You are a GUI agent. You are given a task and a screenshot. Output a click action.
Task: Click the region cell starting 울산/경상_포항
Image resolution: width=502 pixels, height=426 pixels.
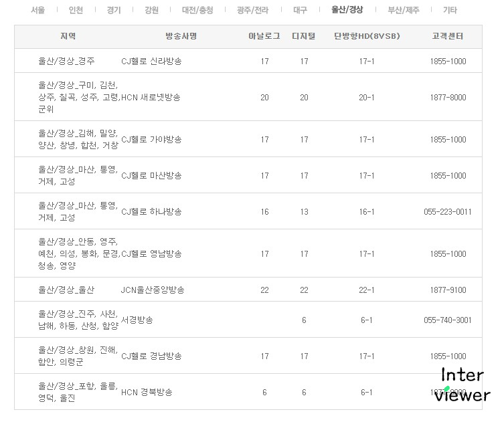78,392
